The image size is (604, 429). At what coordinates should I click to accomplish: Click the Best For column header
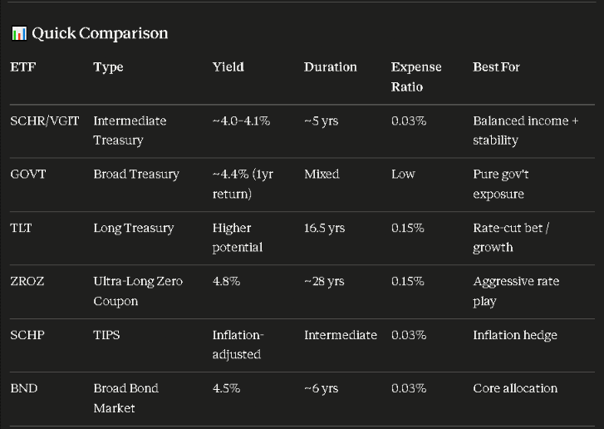(x=496, y=67)
